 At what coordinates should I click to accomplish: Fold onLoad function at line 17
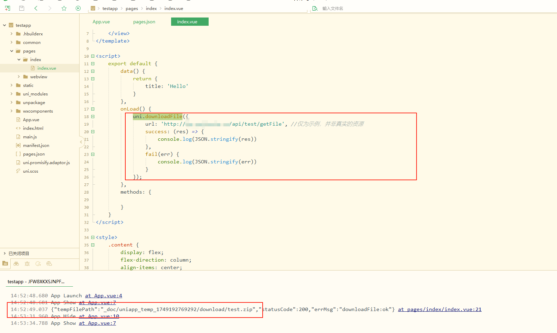93,109
